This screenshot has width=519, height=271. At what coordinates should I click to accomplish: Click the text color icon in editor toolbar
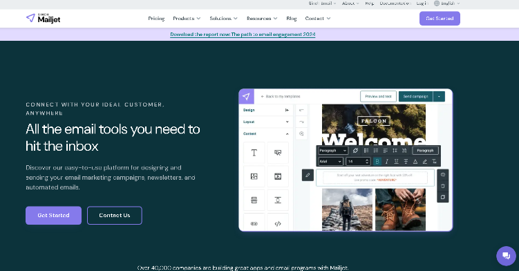[415, 161]
